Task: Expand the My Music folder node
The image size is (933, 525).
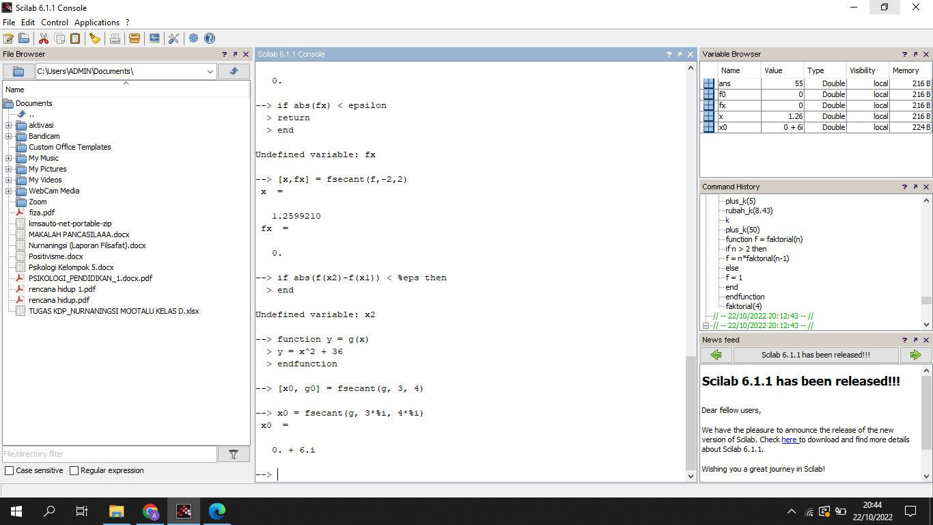Action: [x=9, y=158]
